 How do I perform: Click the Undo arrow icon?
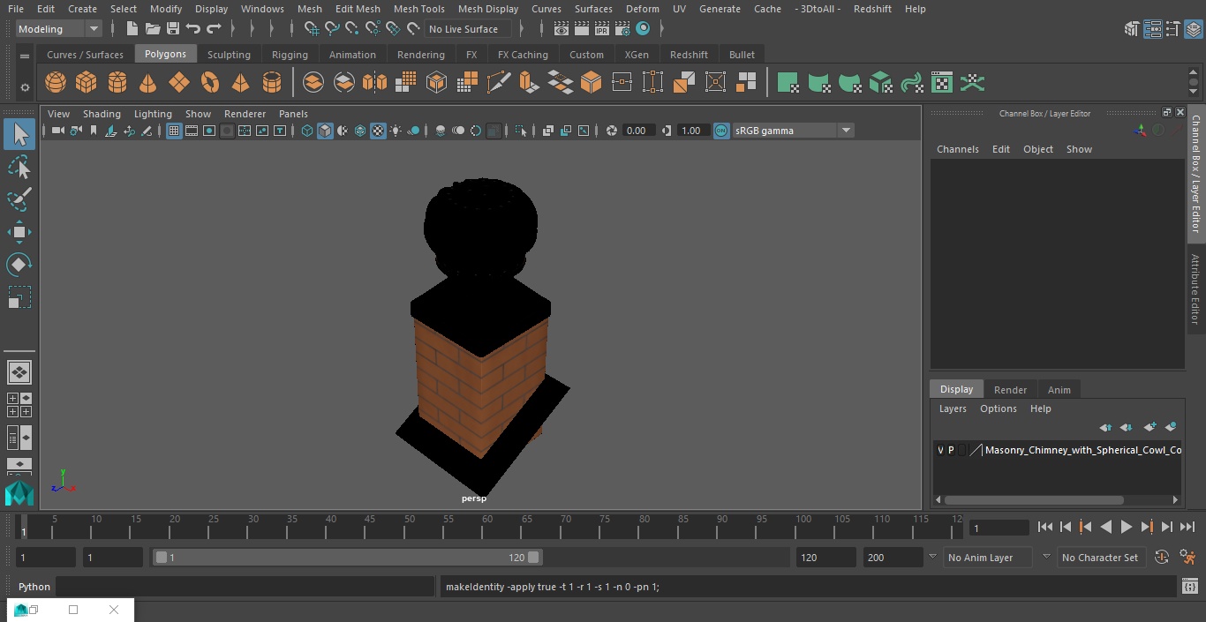tap(193, 29)
